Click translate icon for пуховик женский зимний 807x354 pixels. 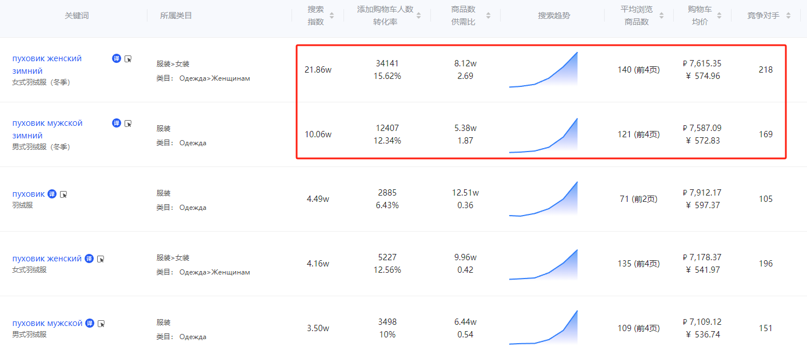(117, 58)
